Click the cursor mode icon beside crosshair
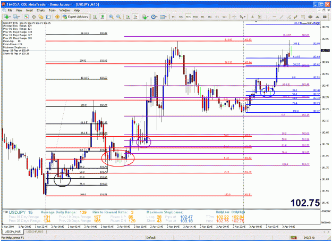Image resolution: width=332 pixels, height=241 pixels. (241, 17)
